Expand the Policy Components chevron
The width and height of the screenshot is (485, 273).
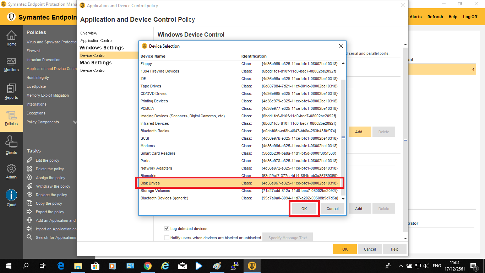(x=75, y=122)
